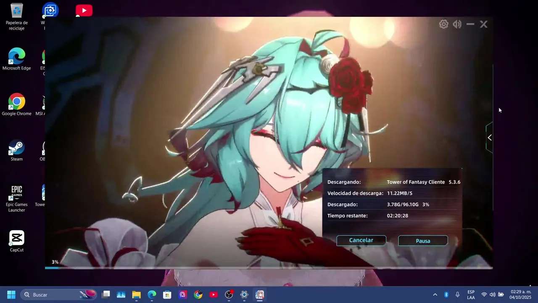Open battery status tray icon
The height and width of the screenshot is (303, 538).
coord(501,295)
